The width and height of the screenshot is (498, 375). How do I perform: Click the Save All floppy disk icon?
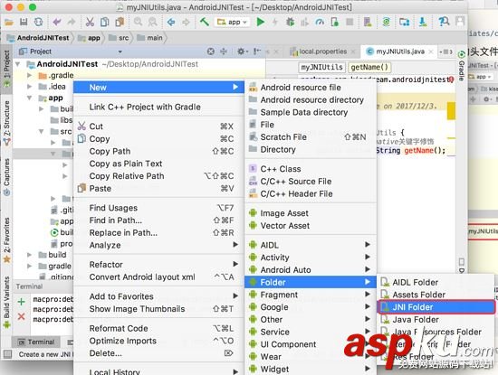(24, 22)
